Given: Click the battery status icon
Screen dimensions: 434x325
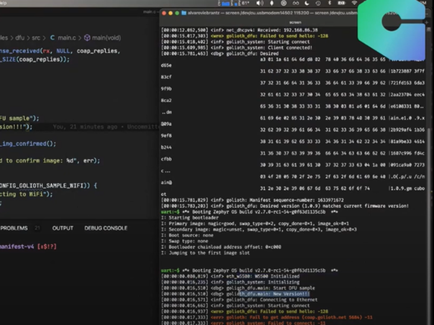Looking at the screenshot, I should point(342,3).
